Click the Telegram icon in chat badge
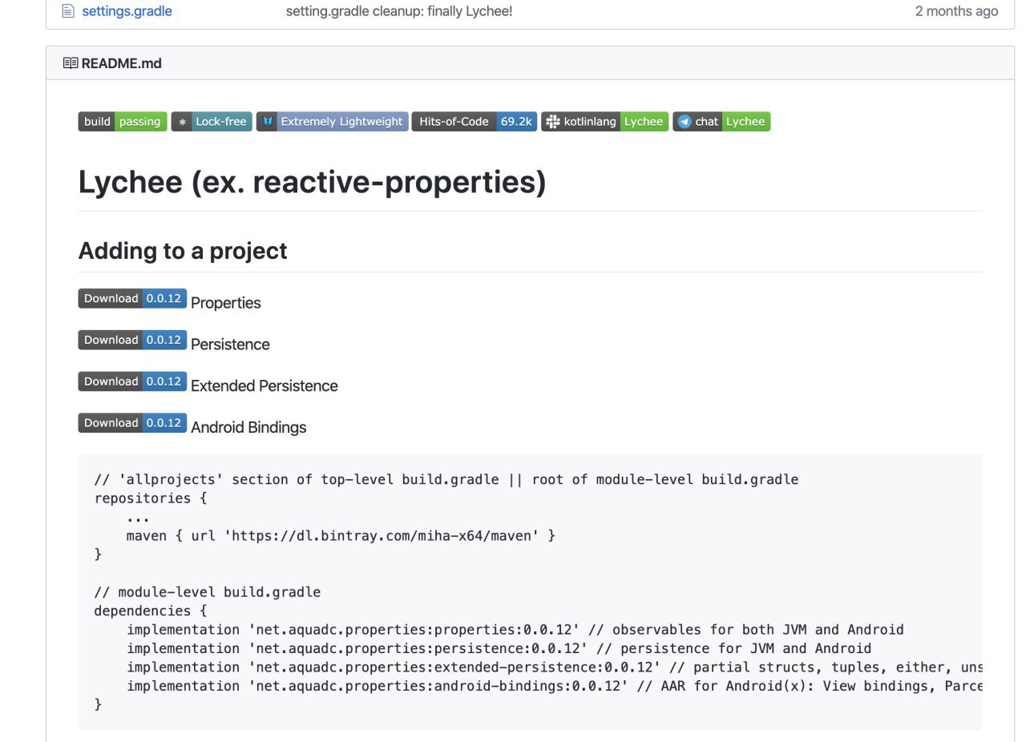This screenshot has height=742, width=1026. click(x=684, y=122)
